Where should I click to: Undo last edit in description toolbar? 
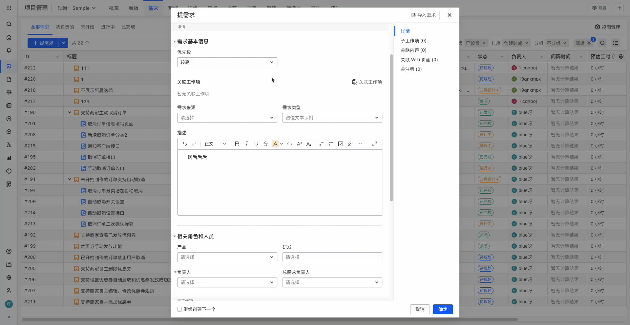coord(185,144)
